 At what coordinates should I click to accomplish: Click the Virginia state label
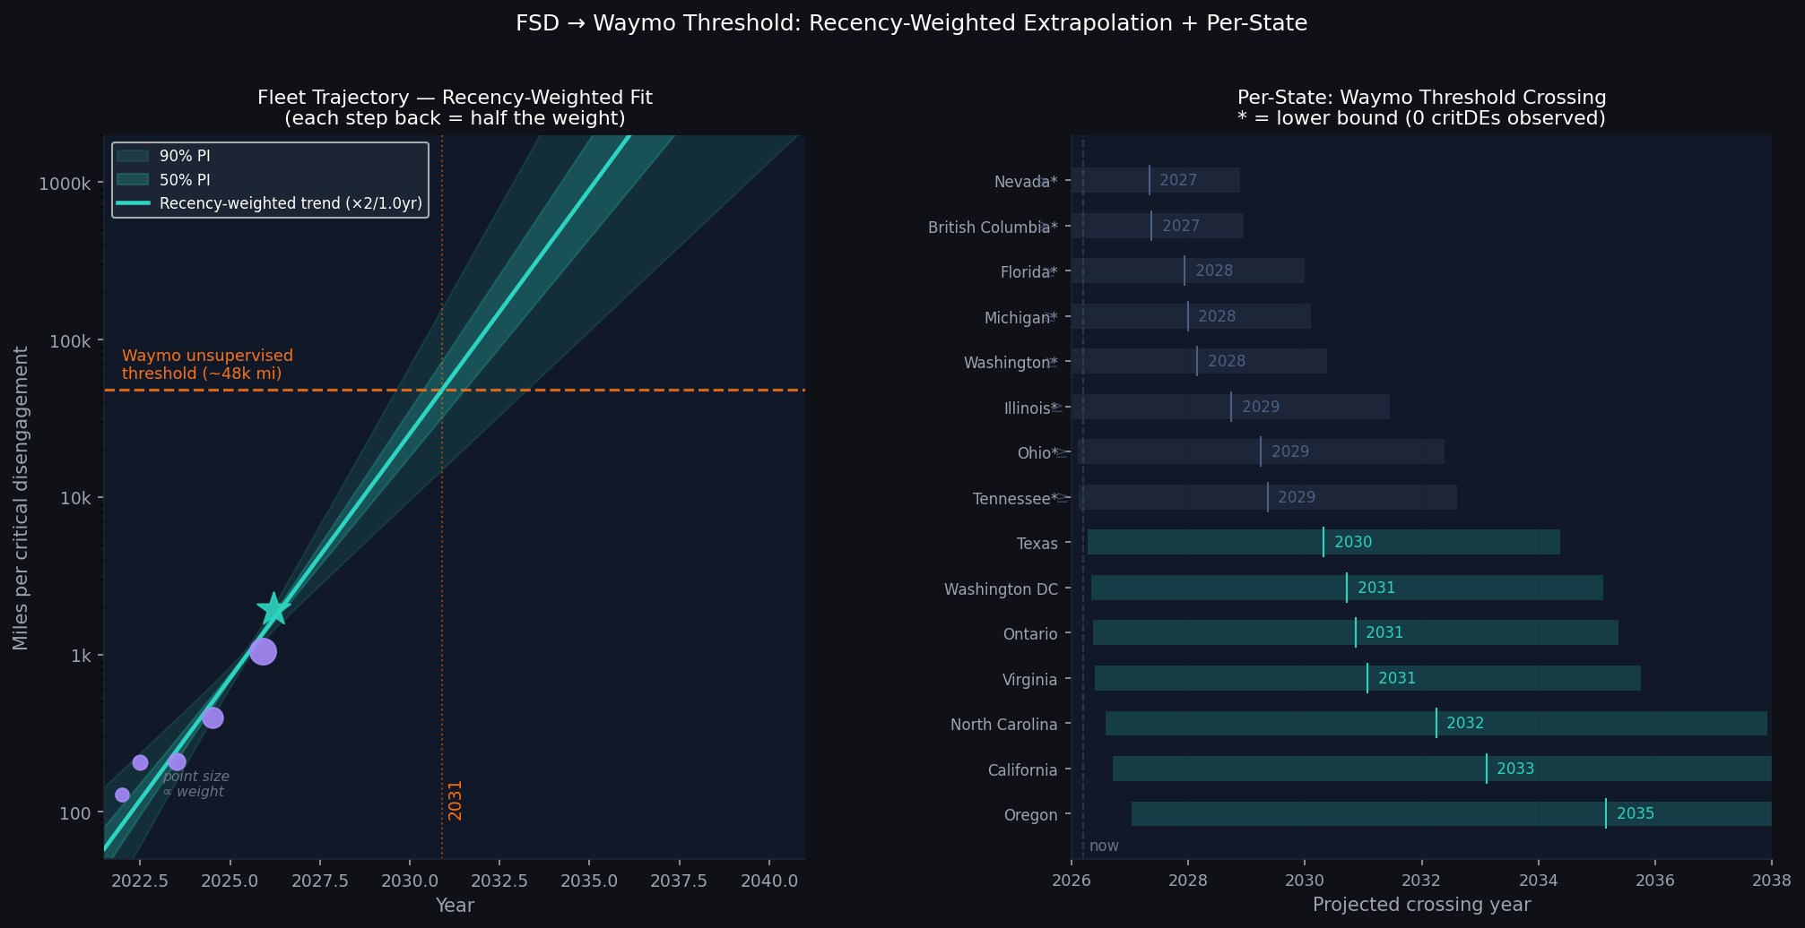[x=1030, y=680]
